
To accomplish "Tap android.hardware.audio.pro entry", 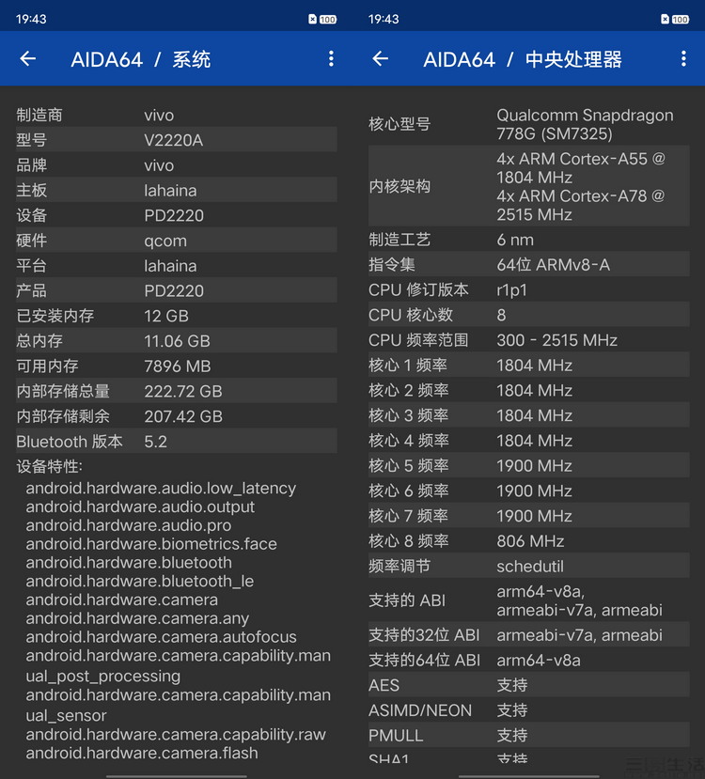I will (x=129, y=525).
